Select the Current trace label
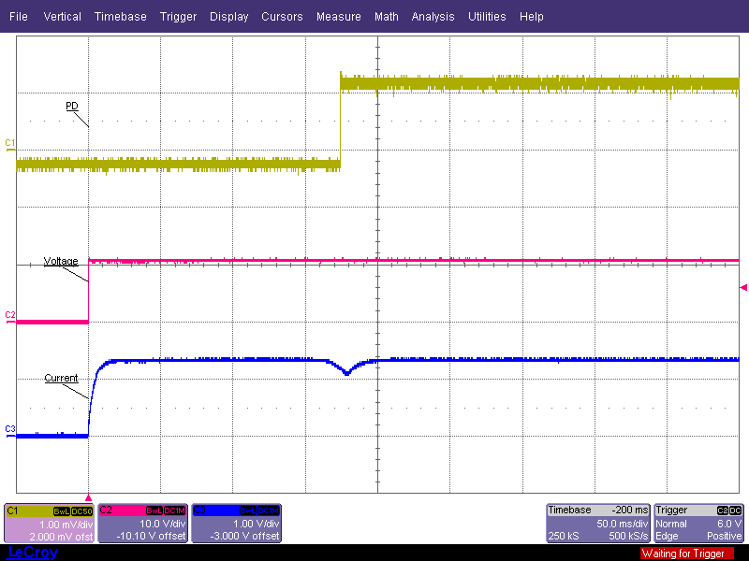The height and width of the screenshot is (561, 749). pos(61,378)
